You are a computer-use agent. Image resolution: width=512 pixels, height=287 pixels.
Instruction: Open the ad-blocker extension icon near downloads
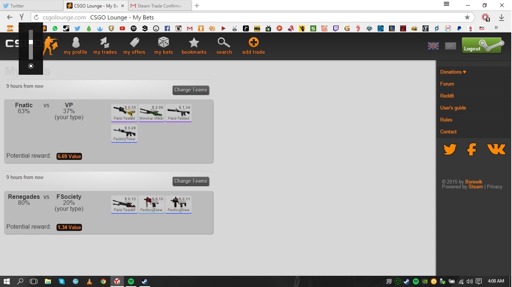(x=486, y=17)
